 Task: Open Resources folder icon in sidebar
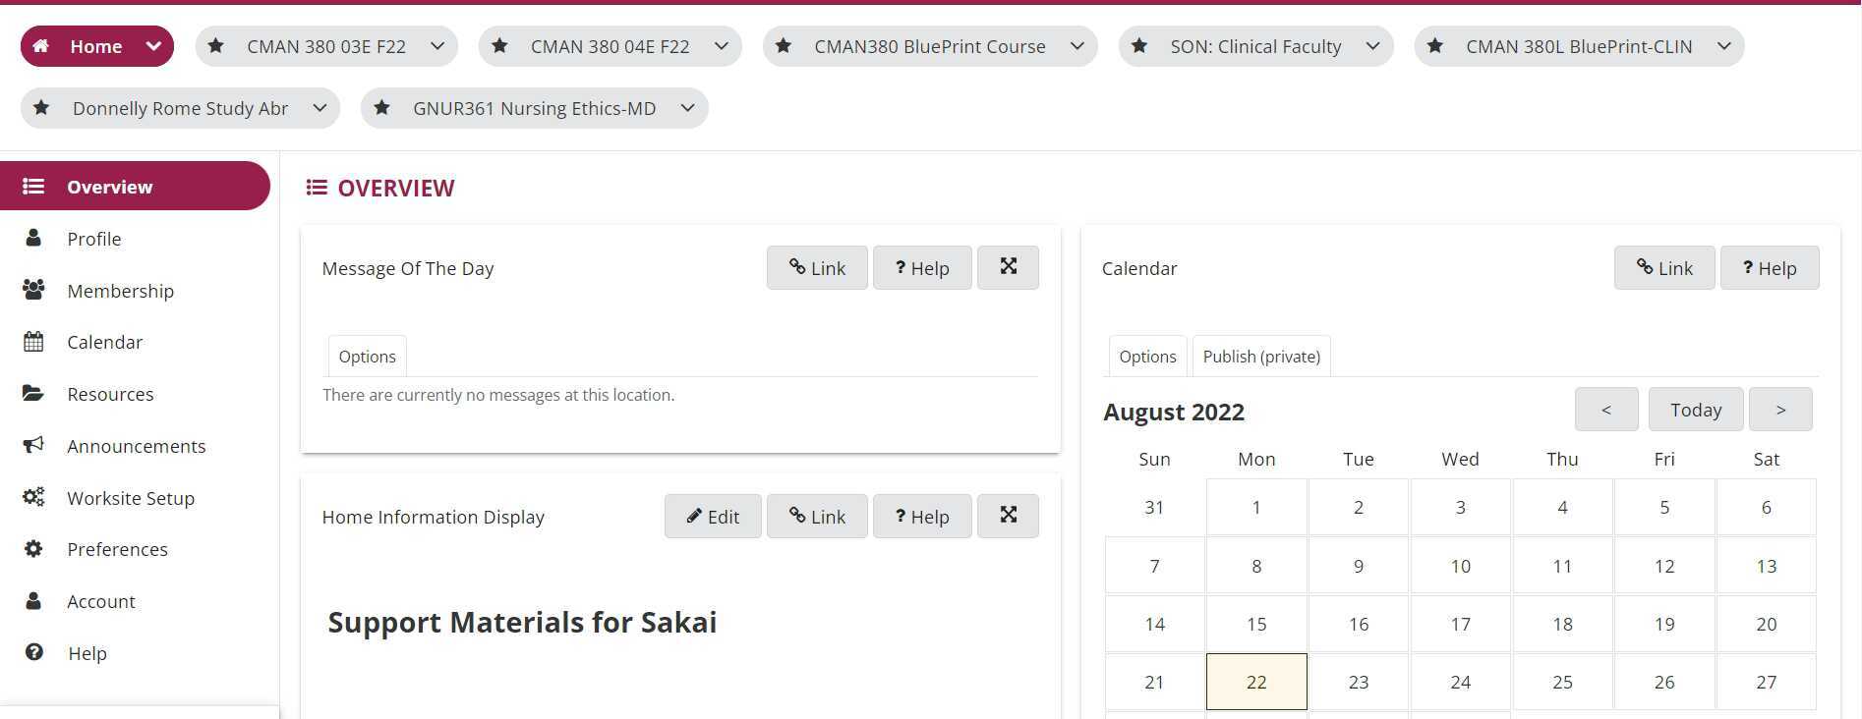point(33,393)
